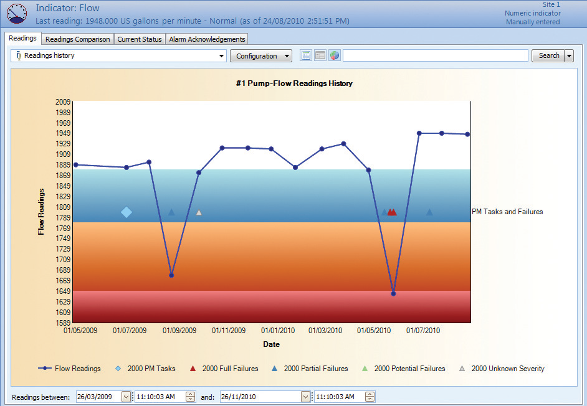This screenshot has height=406, width=587.
Task: Click the indicator icon inside the Readings history box
Action: (x=17, y=55)
